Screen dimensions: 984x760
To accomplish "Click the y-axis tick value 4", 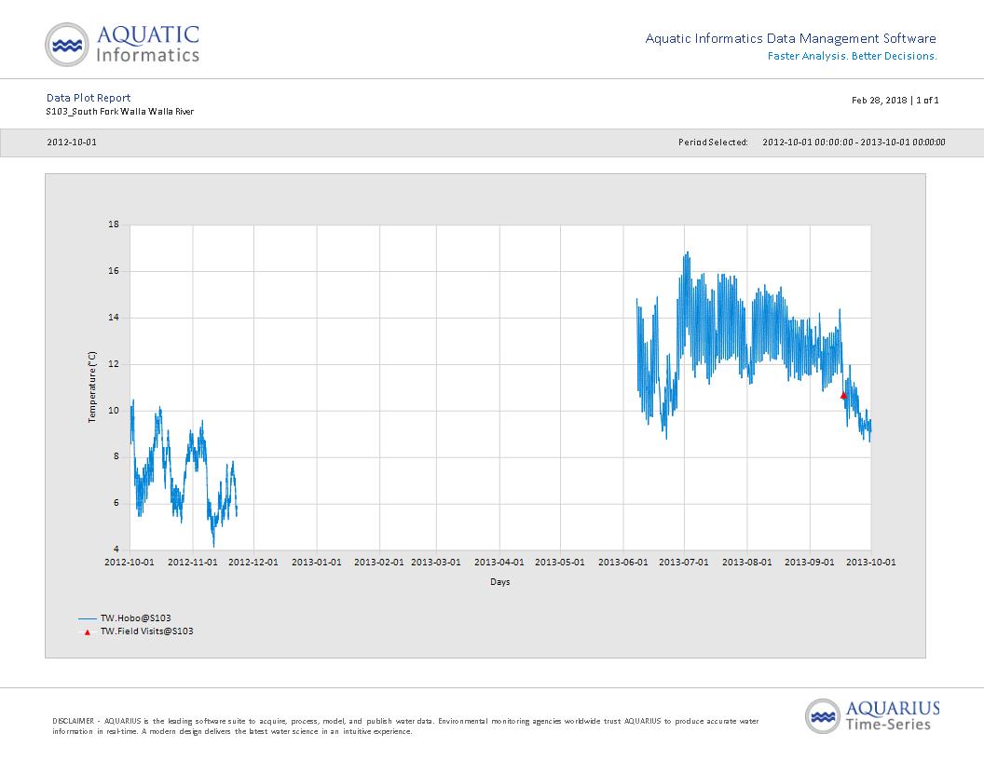I will (x=116, y=550).
